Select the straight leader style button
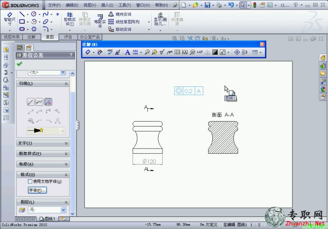Screen dimensions: 328x229 tap(31, 102)
